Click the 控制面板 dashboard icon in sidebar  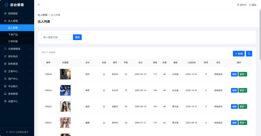point(5,14)
